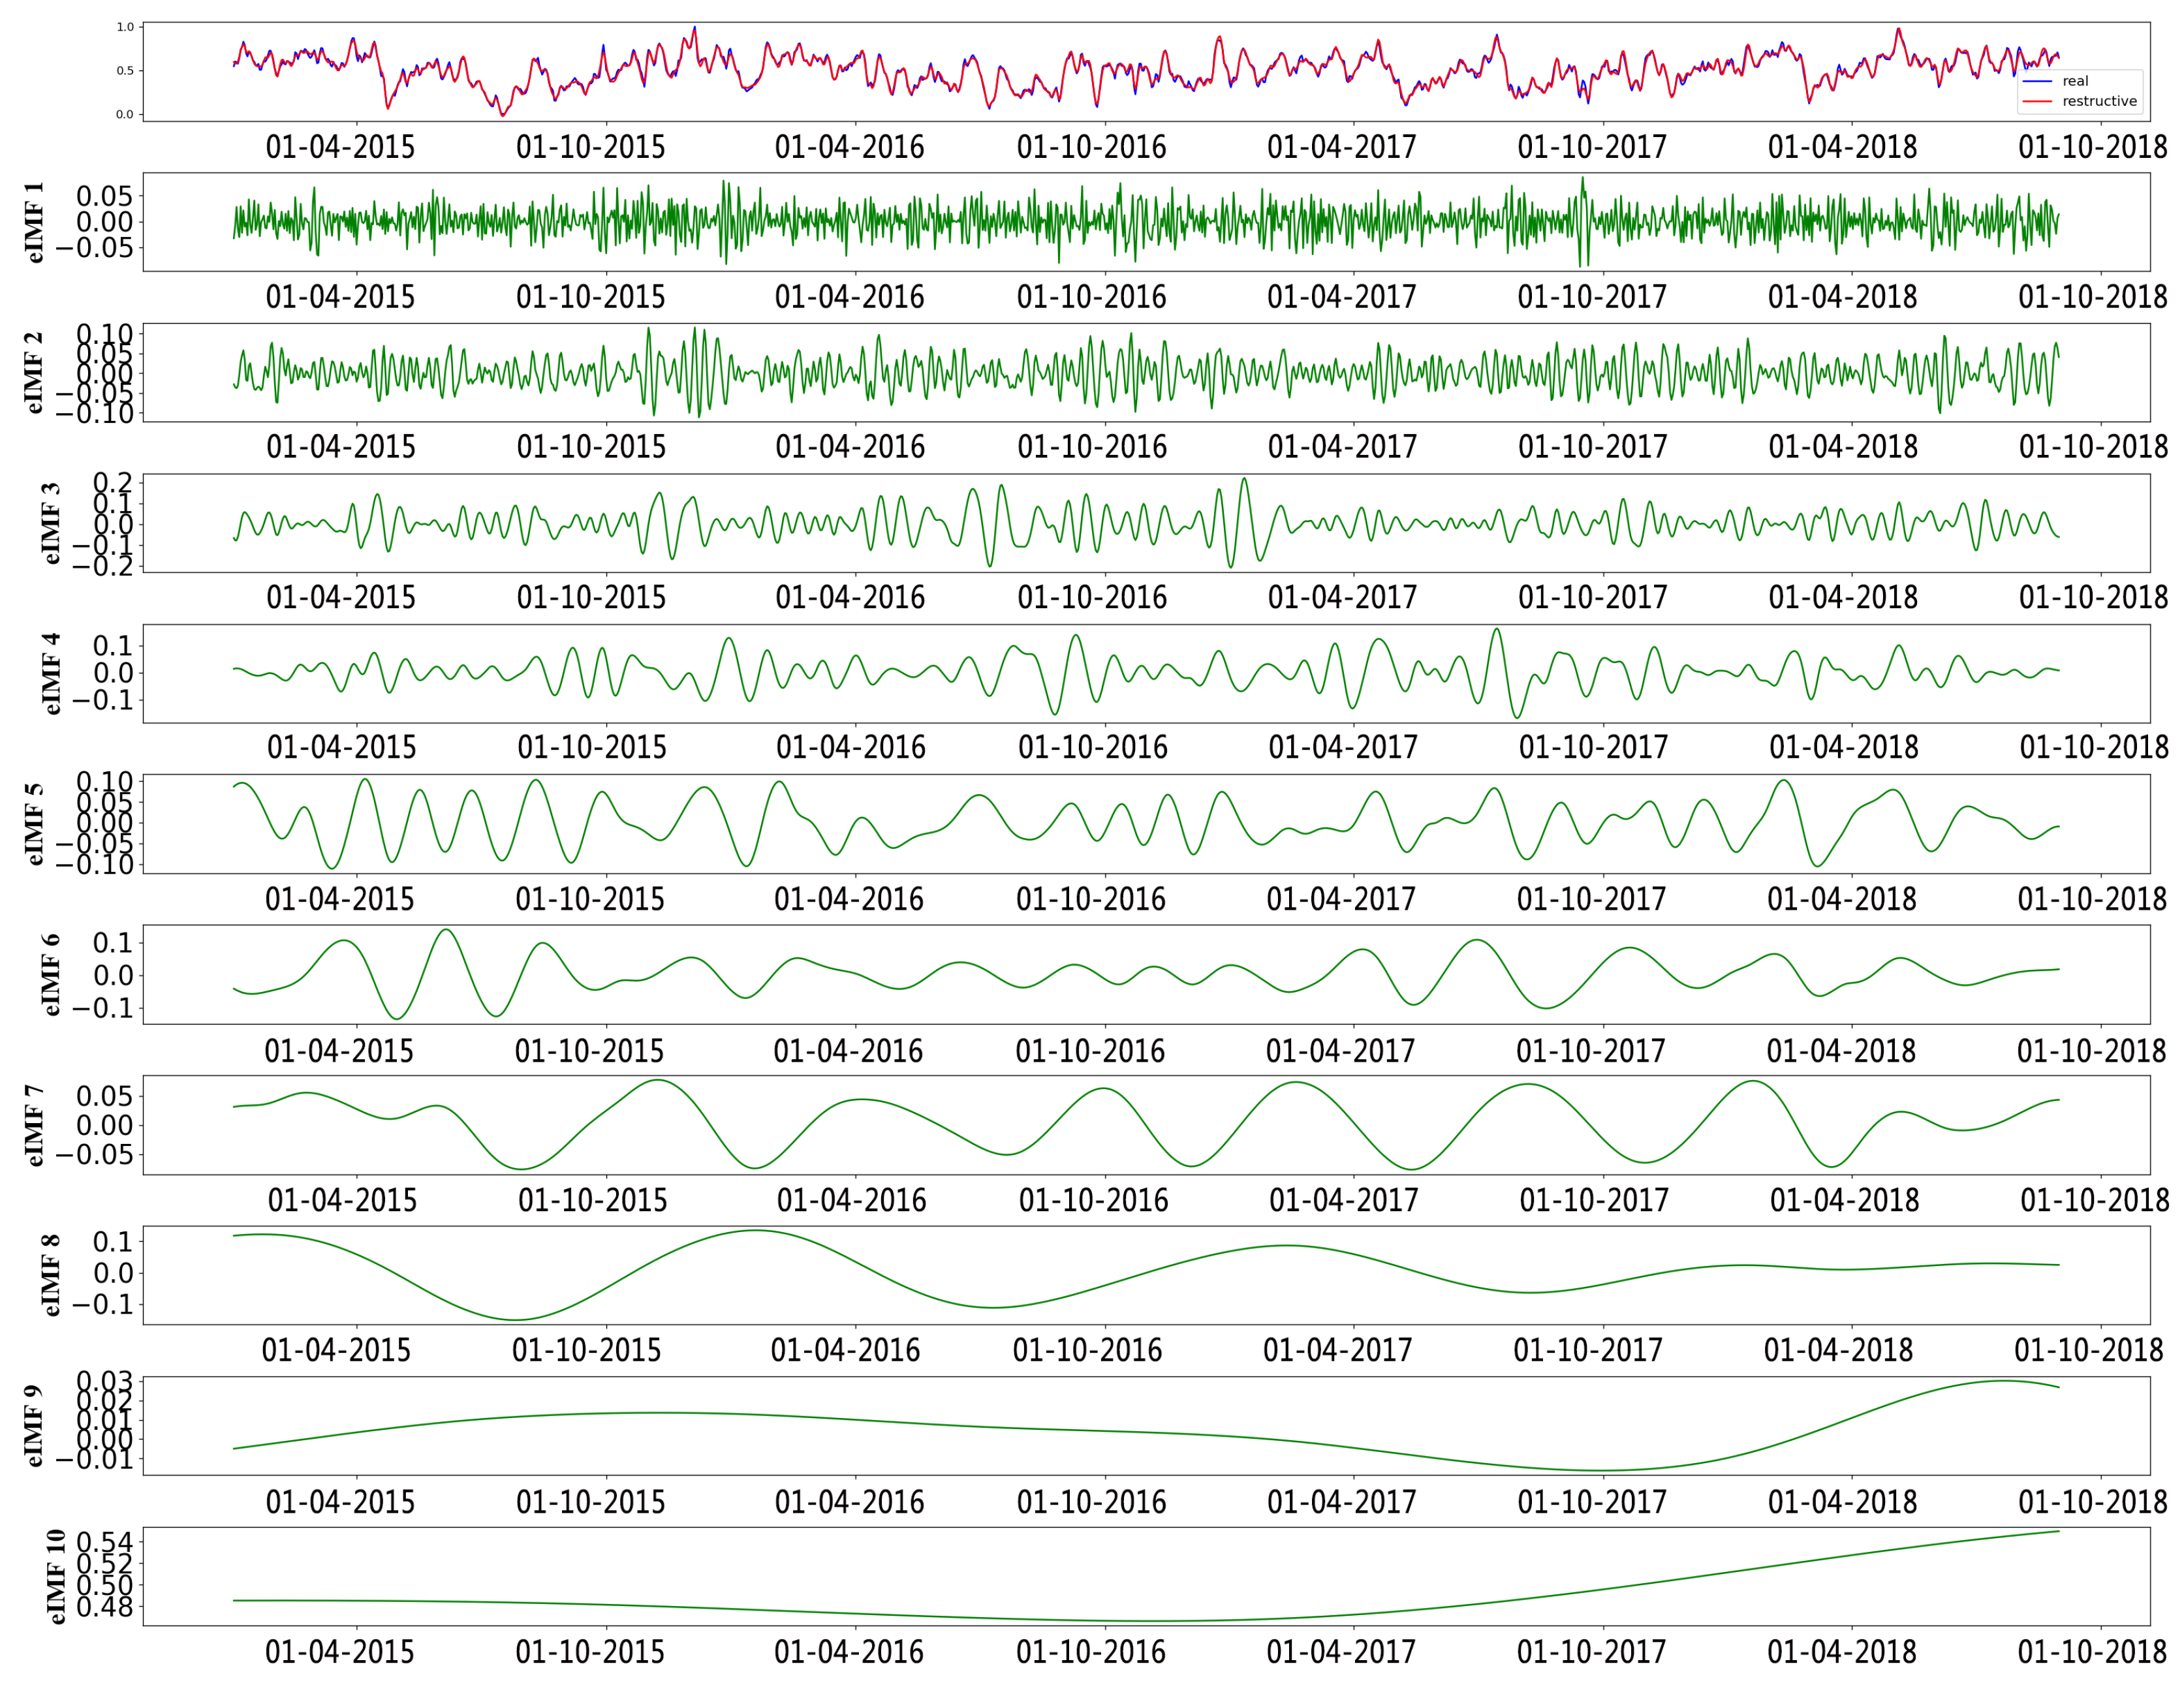Click the 'eIMF 3' y-axis label

(51, 523)
